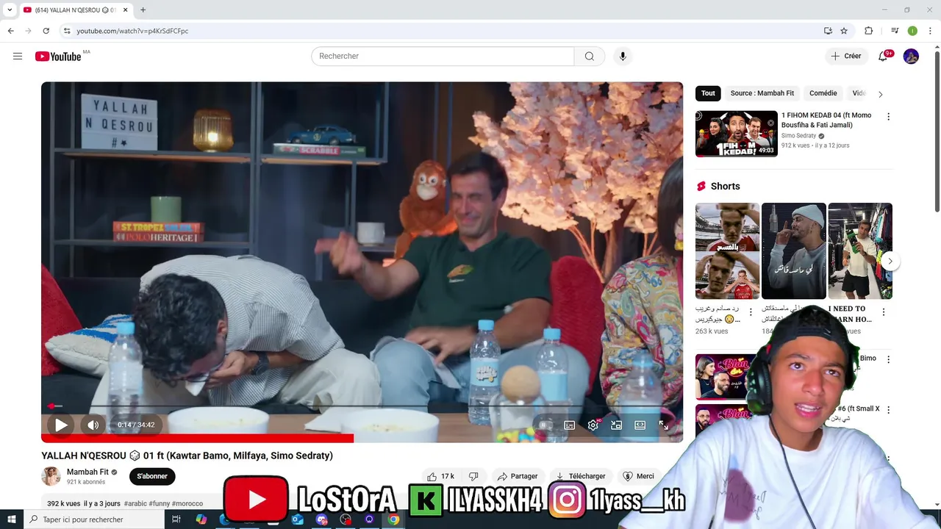Focus the Rechercher search field
This screenshot has height=529, width=941.
click(443, 57)
